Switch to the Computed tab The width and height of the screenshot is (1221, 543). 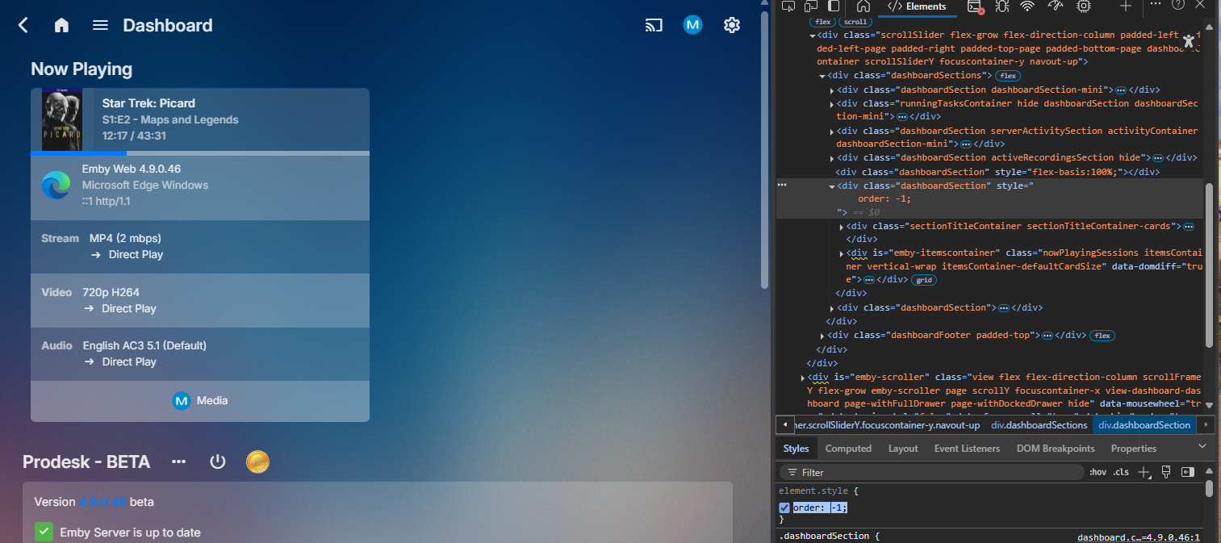pyautogui.click(x=848, y=449)
